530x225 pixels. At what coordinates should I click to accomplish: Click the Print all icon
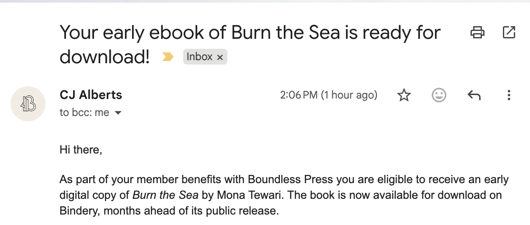[x=477, y=32]
